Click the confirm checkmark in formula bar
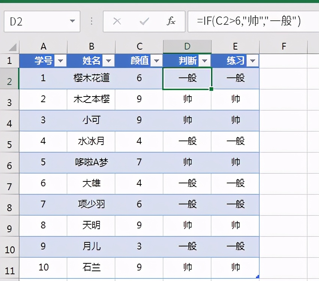The height and width of the screenshot is (281, 319). 144,21
